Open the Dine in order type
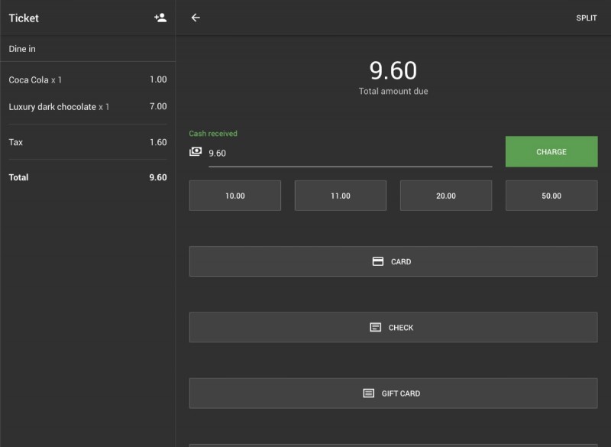 tap(87, 47)
